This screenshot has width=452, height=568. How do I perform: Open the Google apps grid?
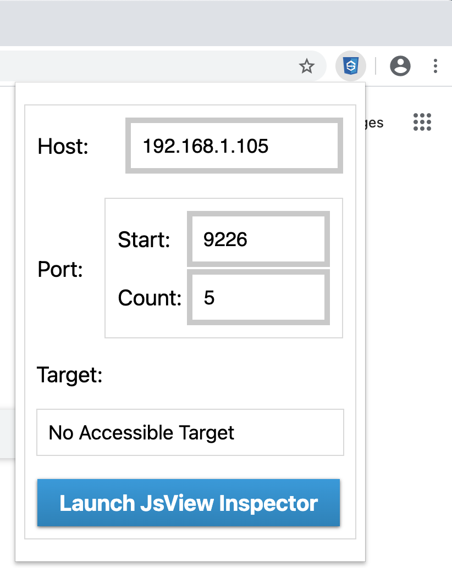click(422, 122)
